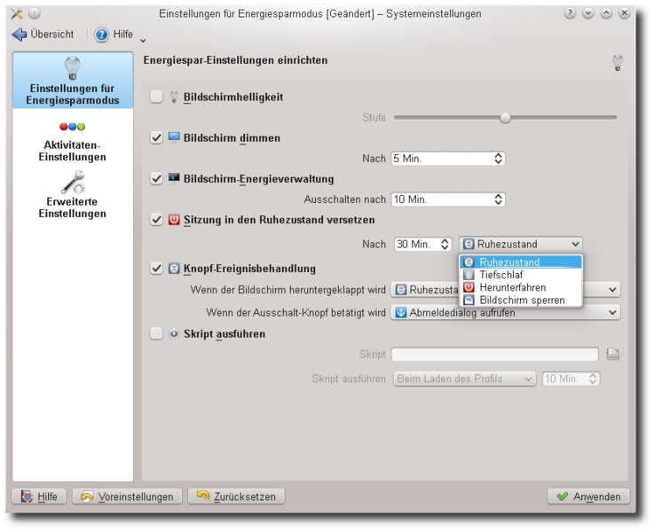Open the Beim Laden des Profils dropdown

pyautogui.click(x=464, y=379)
